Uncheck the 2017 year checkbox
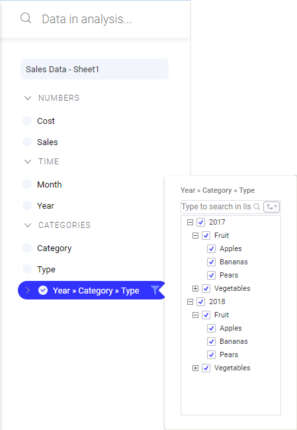 [200, 222]
